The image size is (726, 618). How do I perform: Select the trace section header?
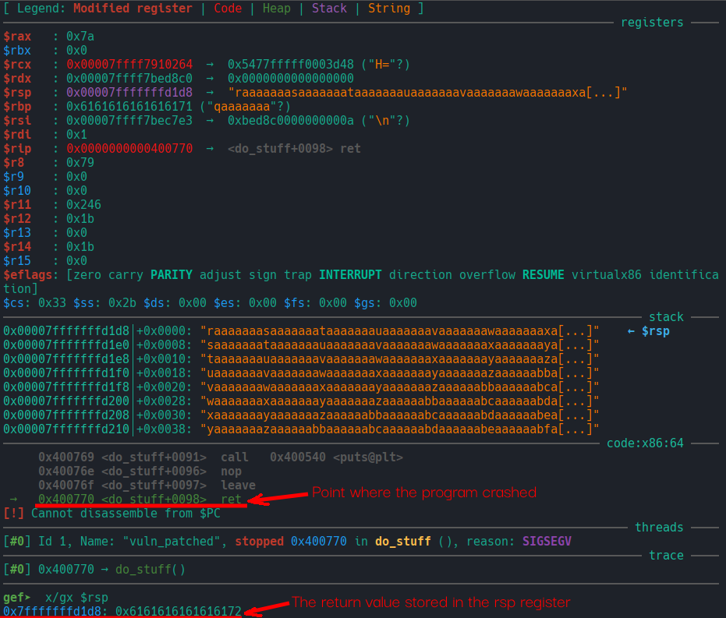666,555
